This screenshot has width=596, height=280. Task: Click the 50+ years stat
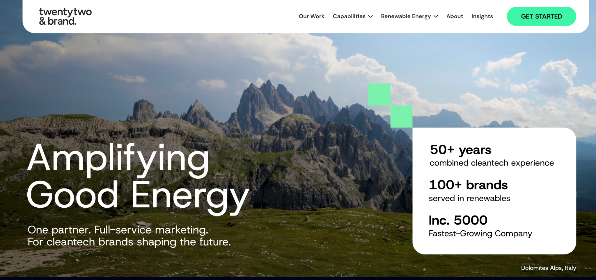pos(460,150)
